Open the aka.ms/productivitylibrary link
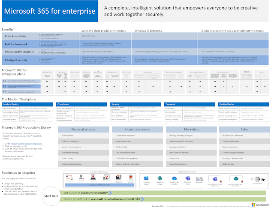The width and height of the screenshot is (274, 208). [27, 144]
